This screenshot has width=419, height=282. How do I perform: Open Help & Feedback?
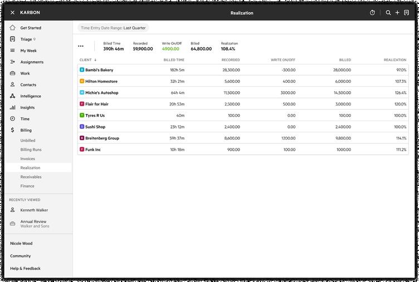point(25,269)
